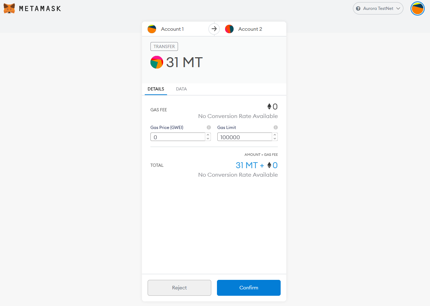Click the total value 31 MT + 0
Image resolution: width=430 pixels, height=306 pixels.
(x=257, y=165)
